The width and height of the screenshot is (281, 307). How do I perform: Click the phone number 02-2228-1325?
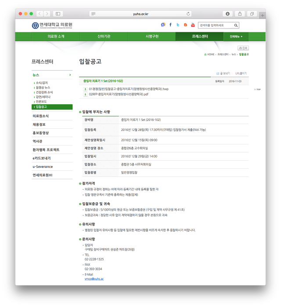point(94,259)
